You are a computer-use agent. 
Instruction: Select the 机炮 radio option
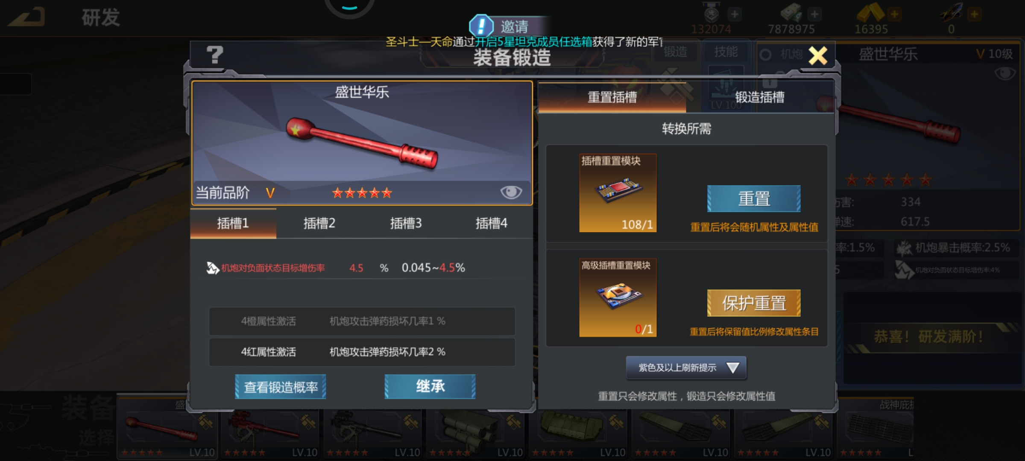click(766, 55)
